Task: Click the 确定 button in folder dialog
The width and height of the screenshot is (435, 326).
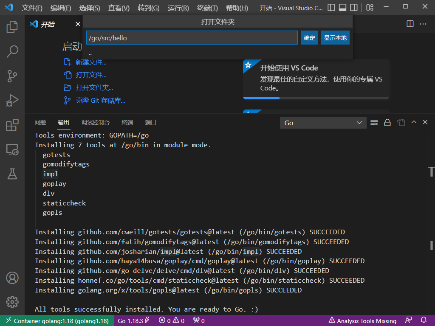Action: [x=309, y=38]
